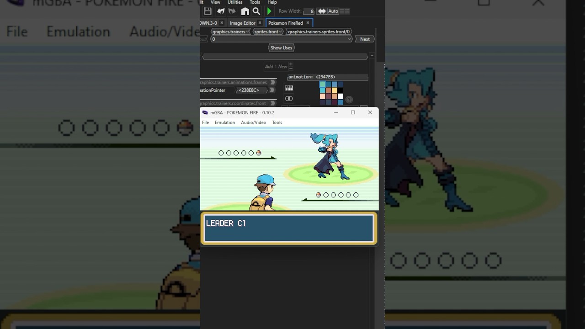Select the yellow palette swatch
Image resolution: width=585 pixels, height=329 pixels.
point(335,90)
